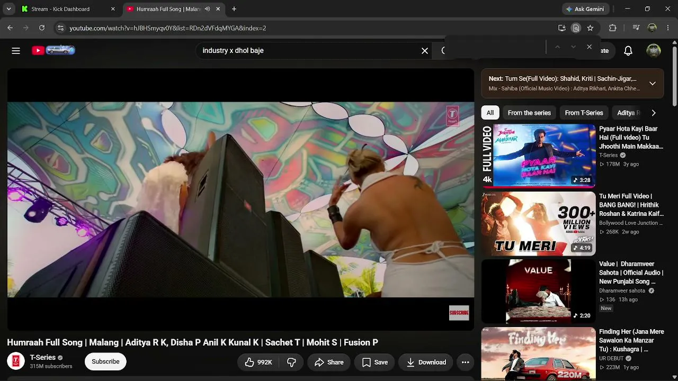Close the Humraah Full Song tab
This screenshot has height=381, width=678.
pos(218,9)
